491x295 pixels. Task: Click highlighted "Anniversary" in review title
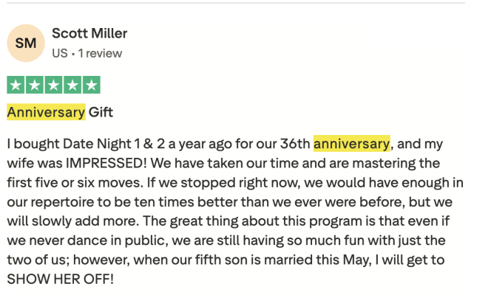pos(46,112)
